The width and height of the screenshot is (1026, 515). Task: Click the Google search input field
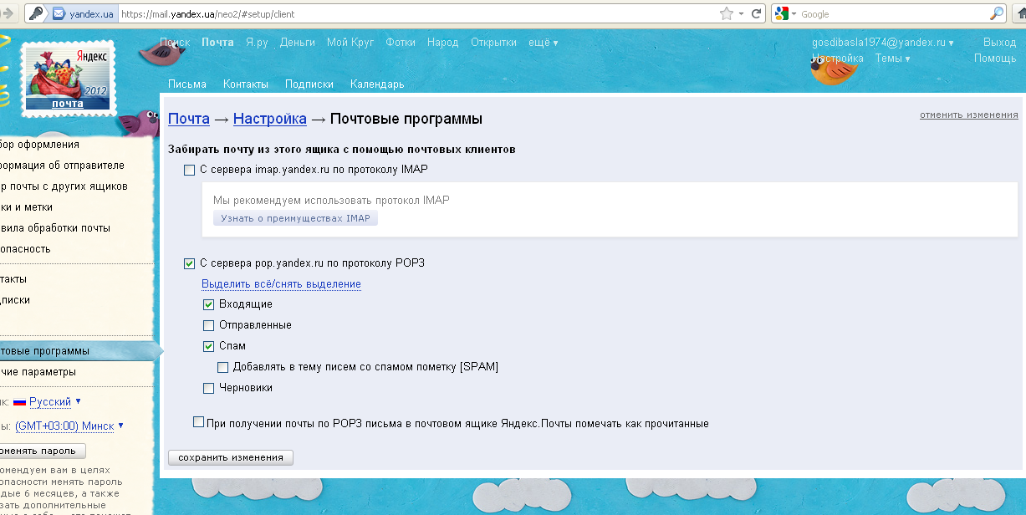pos(893,14)
